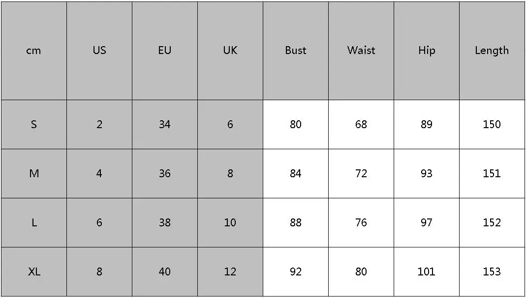The width and height of the screenshot is (526, 298).
Task: Select the UK header cell
Action: click(x=230, y=51)
